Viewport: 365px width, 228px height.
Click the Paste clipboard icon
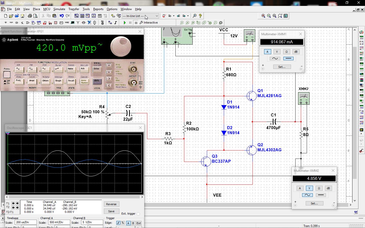click(54, 16)
